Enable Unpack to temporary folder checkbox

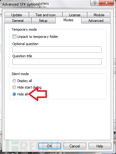(14, 37)
